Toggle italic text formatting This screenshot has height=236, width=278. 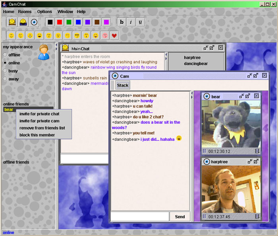coord(131,22)
